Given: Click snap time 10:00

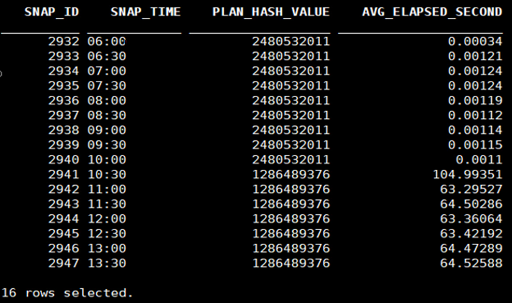Looking at the screenshot, I should (107, 160).
